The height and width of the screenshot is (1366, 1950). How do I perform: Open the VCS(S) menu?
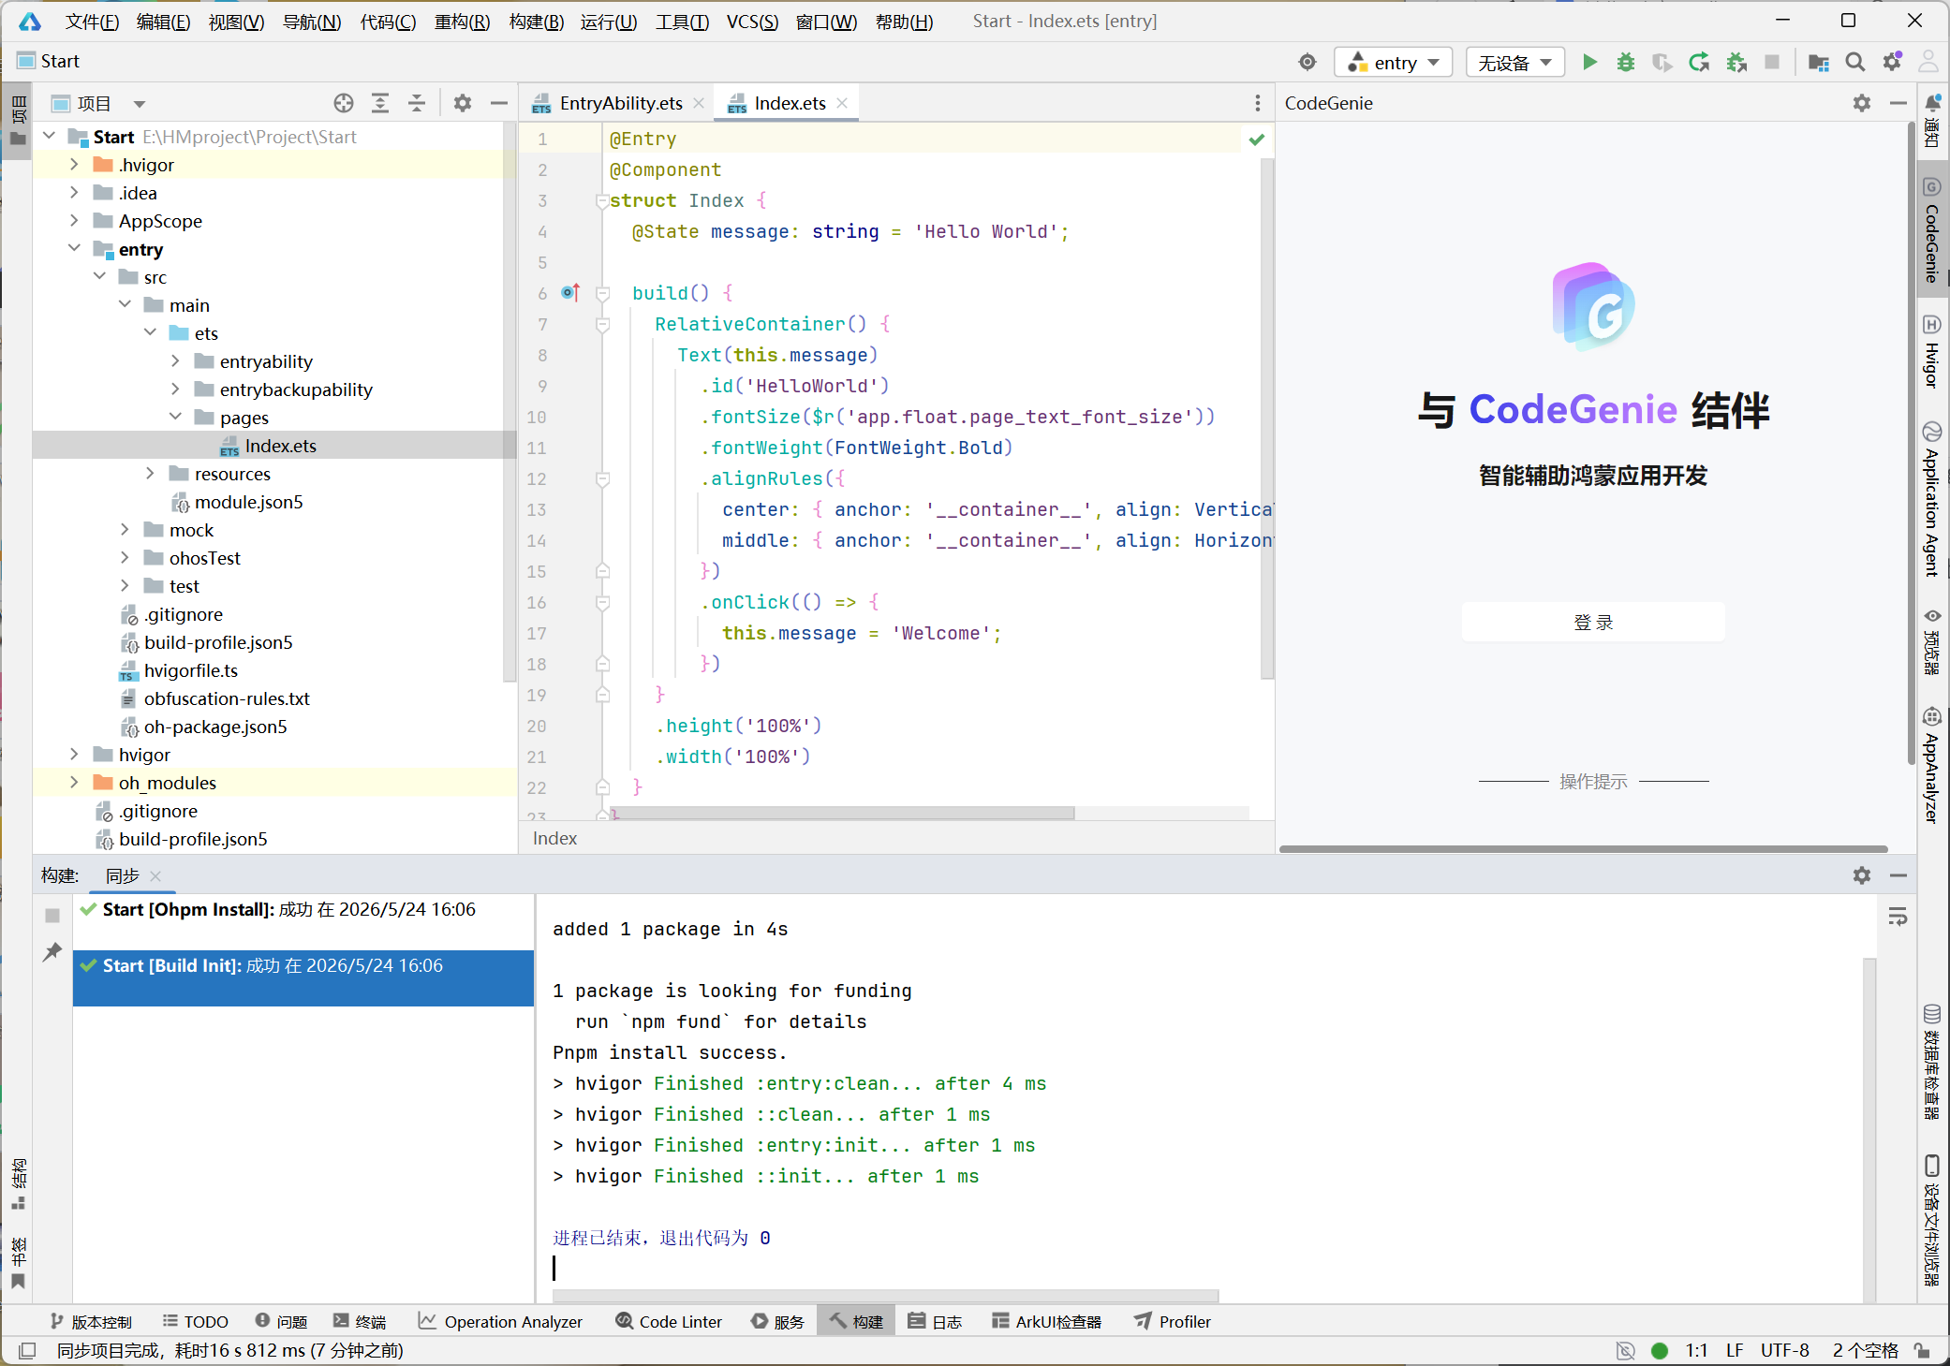coord(752,22)
